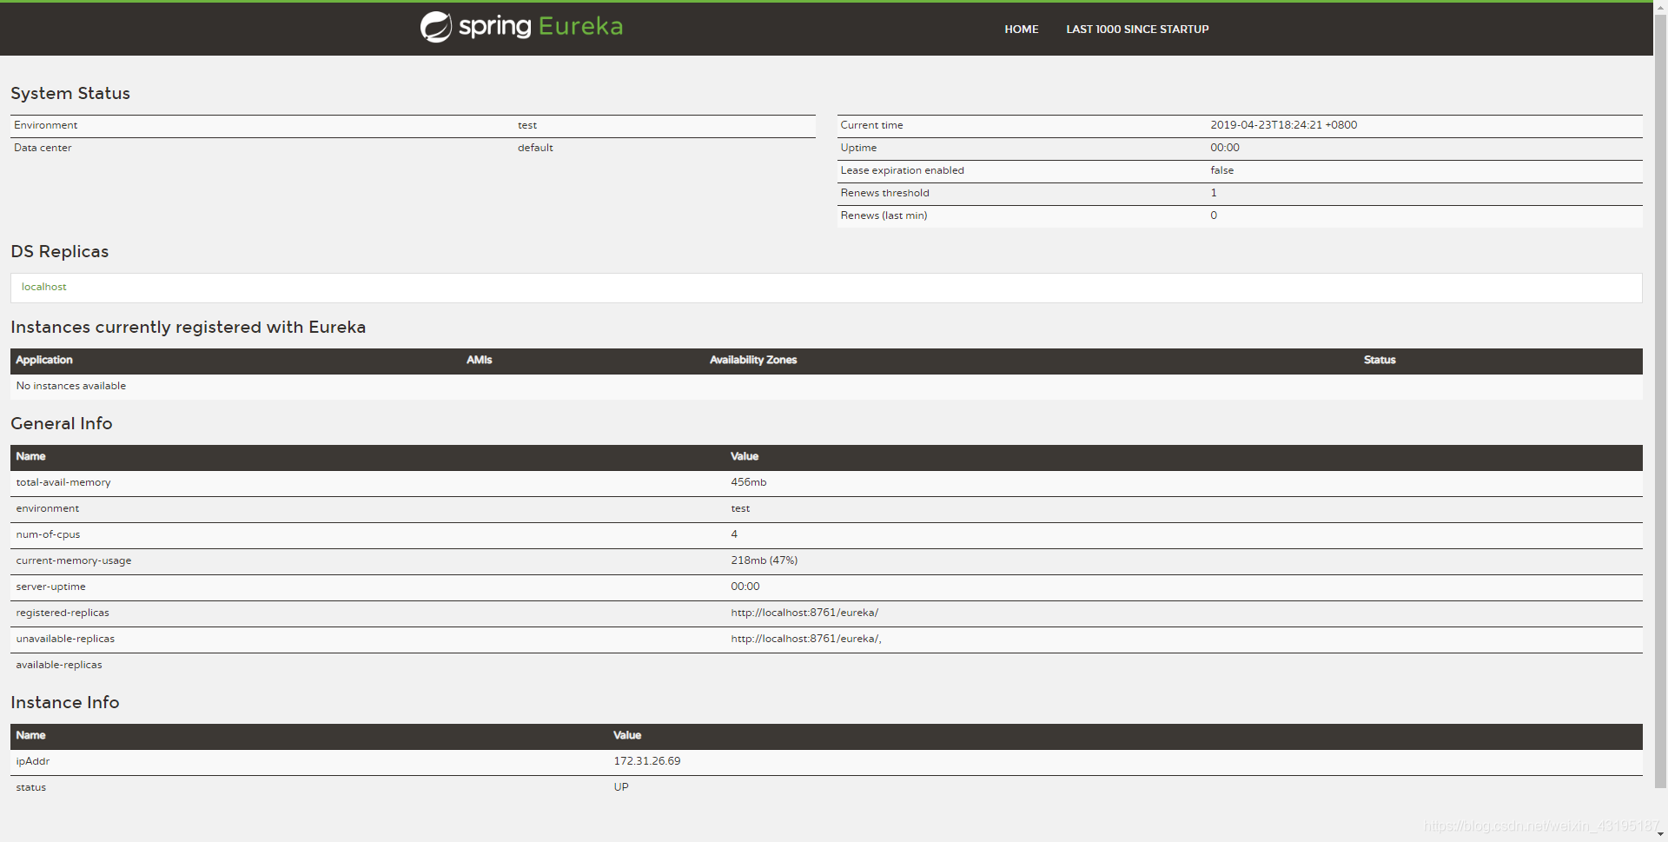Click the Availability Zones column header
This screenshot has width=1668, height=842.
pos(753,360)
